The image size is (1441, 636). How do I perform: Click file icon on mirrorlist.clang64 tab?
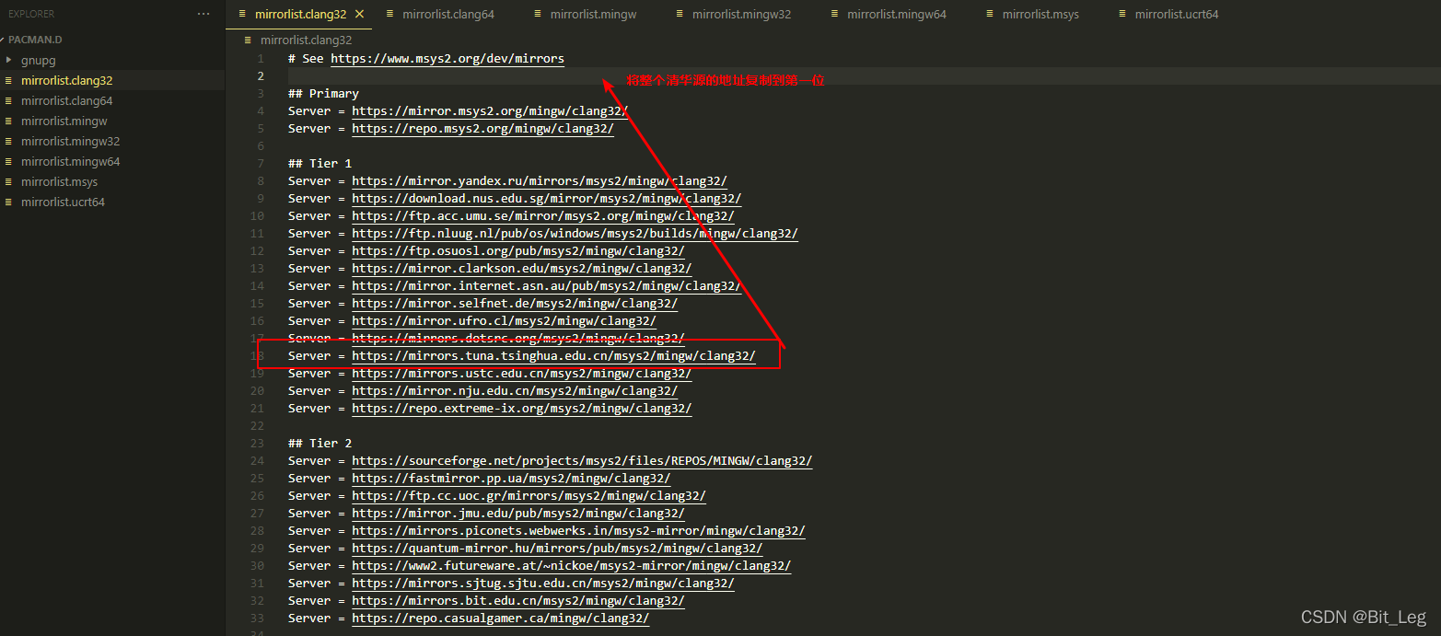tap(390, 14)
